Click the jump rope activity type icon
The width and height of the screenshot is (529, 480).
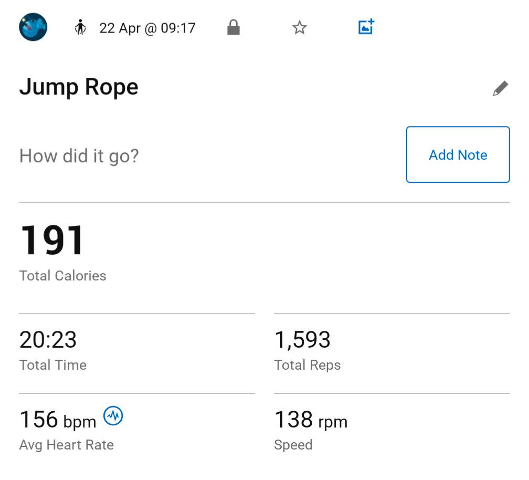[x=80, y=27]
